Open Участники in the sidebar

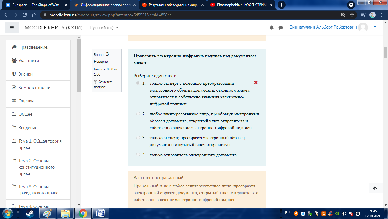[x=38, y=61]
